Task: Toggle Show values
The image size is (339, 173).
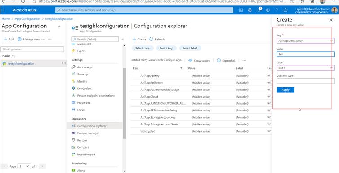Action: coord(199,61)
